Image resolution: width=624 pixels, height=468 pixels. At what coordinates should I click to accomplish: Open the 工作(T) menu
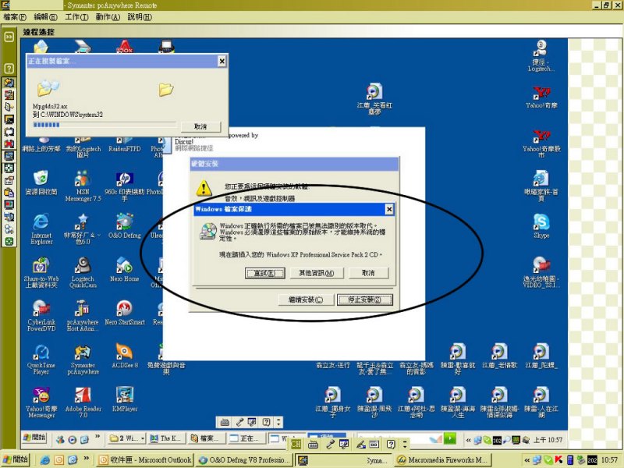tap(76, 16)
